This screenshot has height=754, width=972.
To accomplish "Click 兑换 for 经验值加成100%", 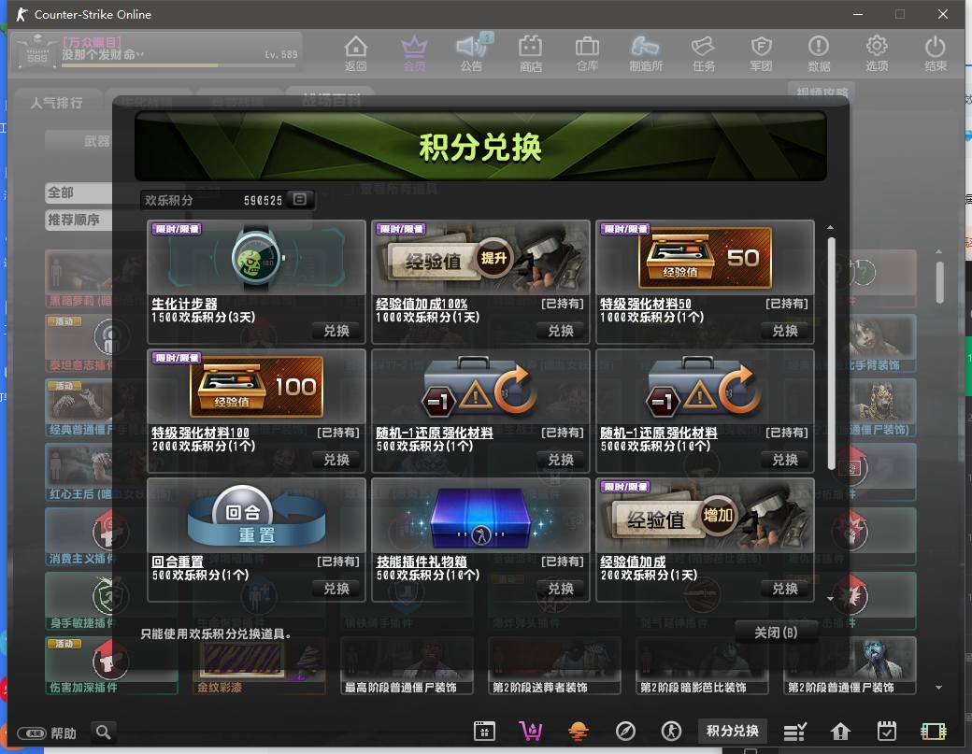I will 561,331.
